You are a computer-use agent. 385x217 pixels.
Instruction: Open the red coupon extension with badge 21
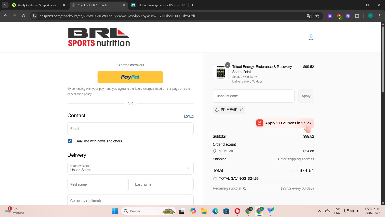click(339, 16)
